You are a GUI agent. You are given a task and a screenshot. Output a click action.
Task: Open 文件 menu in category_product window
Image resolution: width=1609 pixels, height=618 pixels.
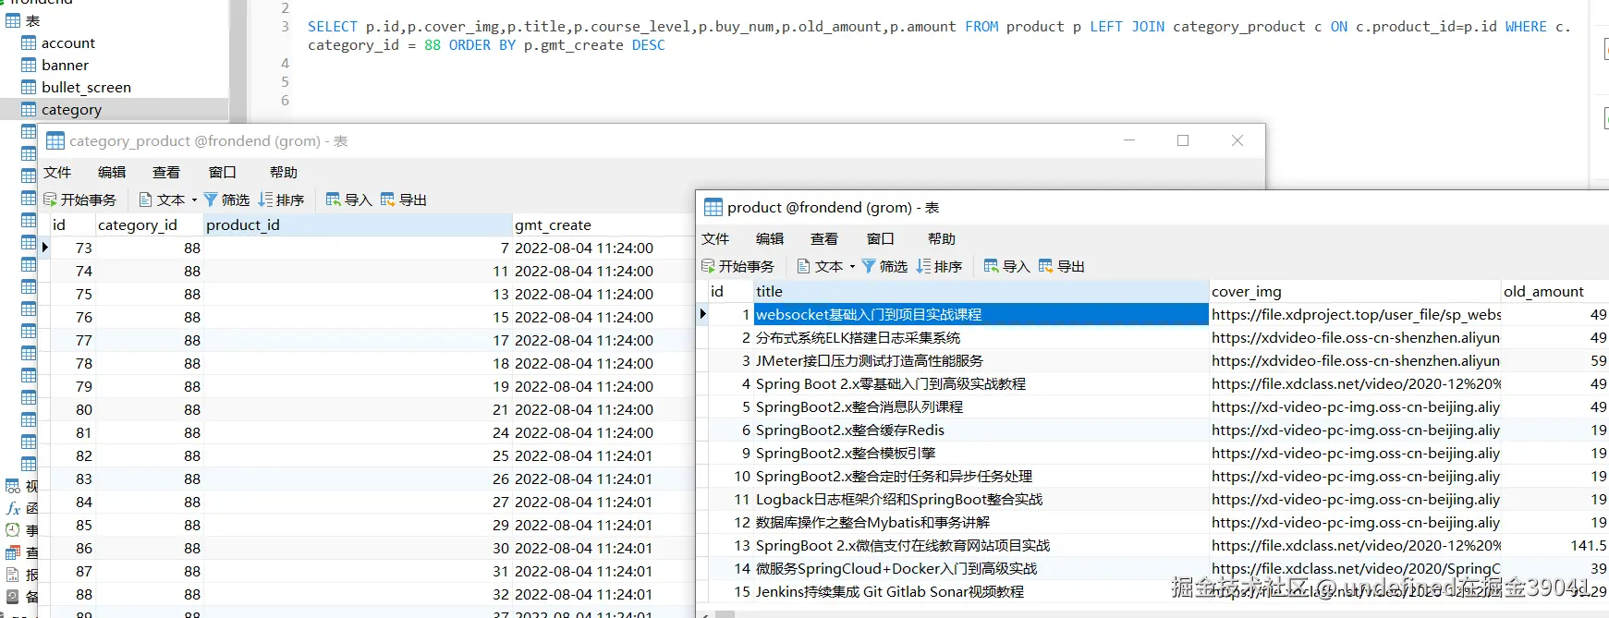57,173
